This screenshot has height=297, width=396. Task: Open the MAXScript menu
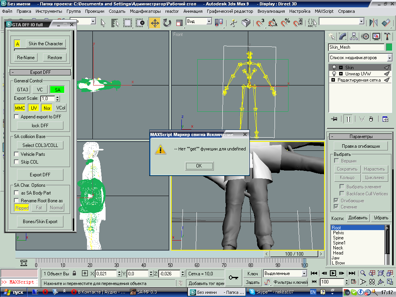click(324, 11)
